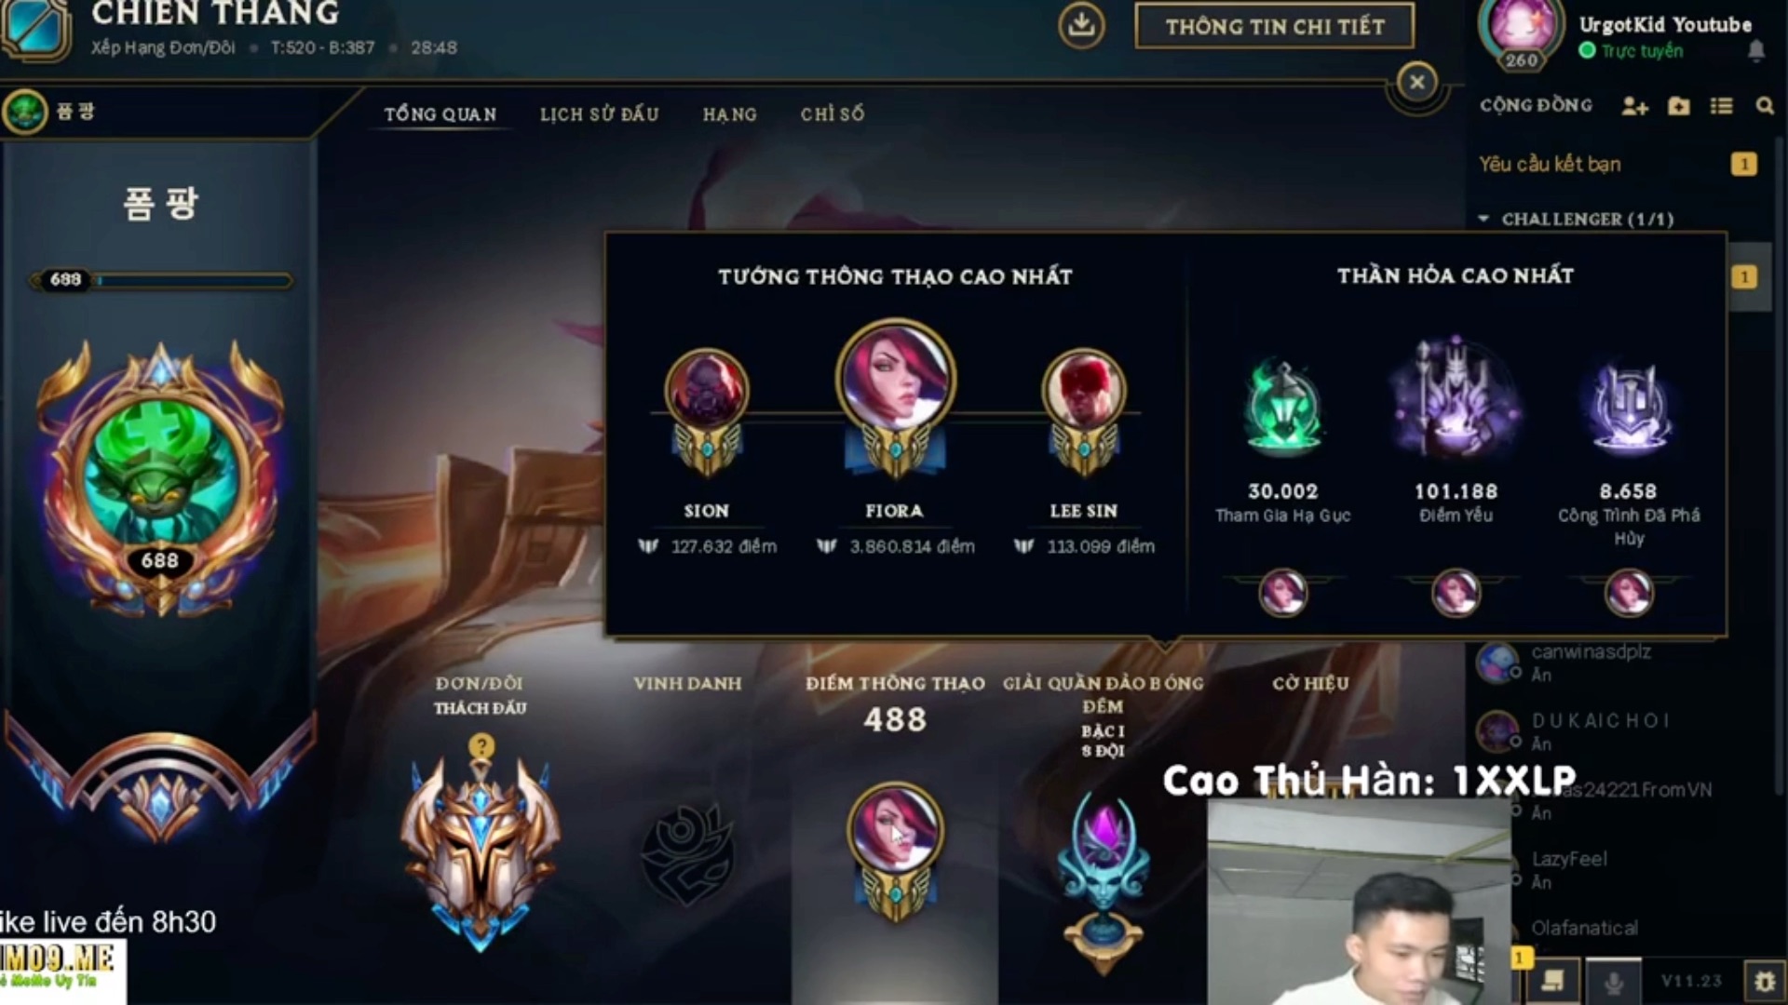The image size is (1788, 1005).
Task: Close the profile with the X button
Action: pyautogui.click(x=1416, y=83)
